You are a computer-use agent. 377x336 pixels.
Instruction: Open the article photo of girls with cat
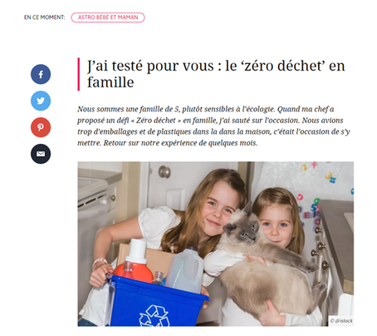tap(216, 244)
